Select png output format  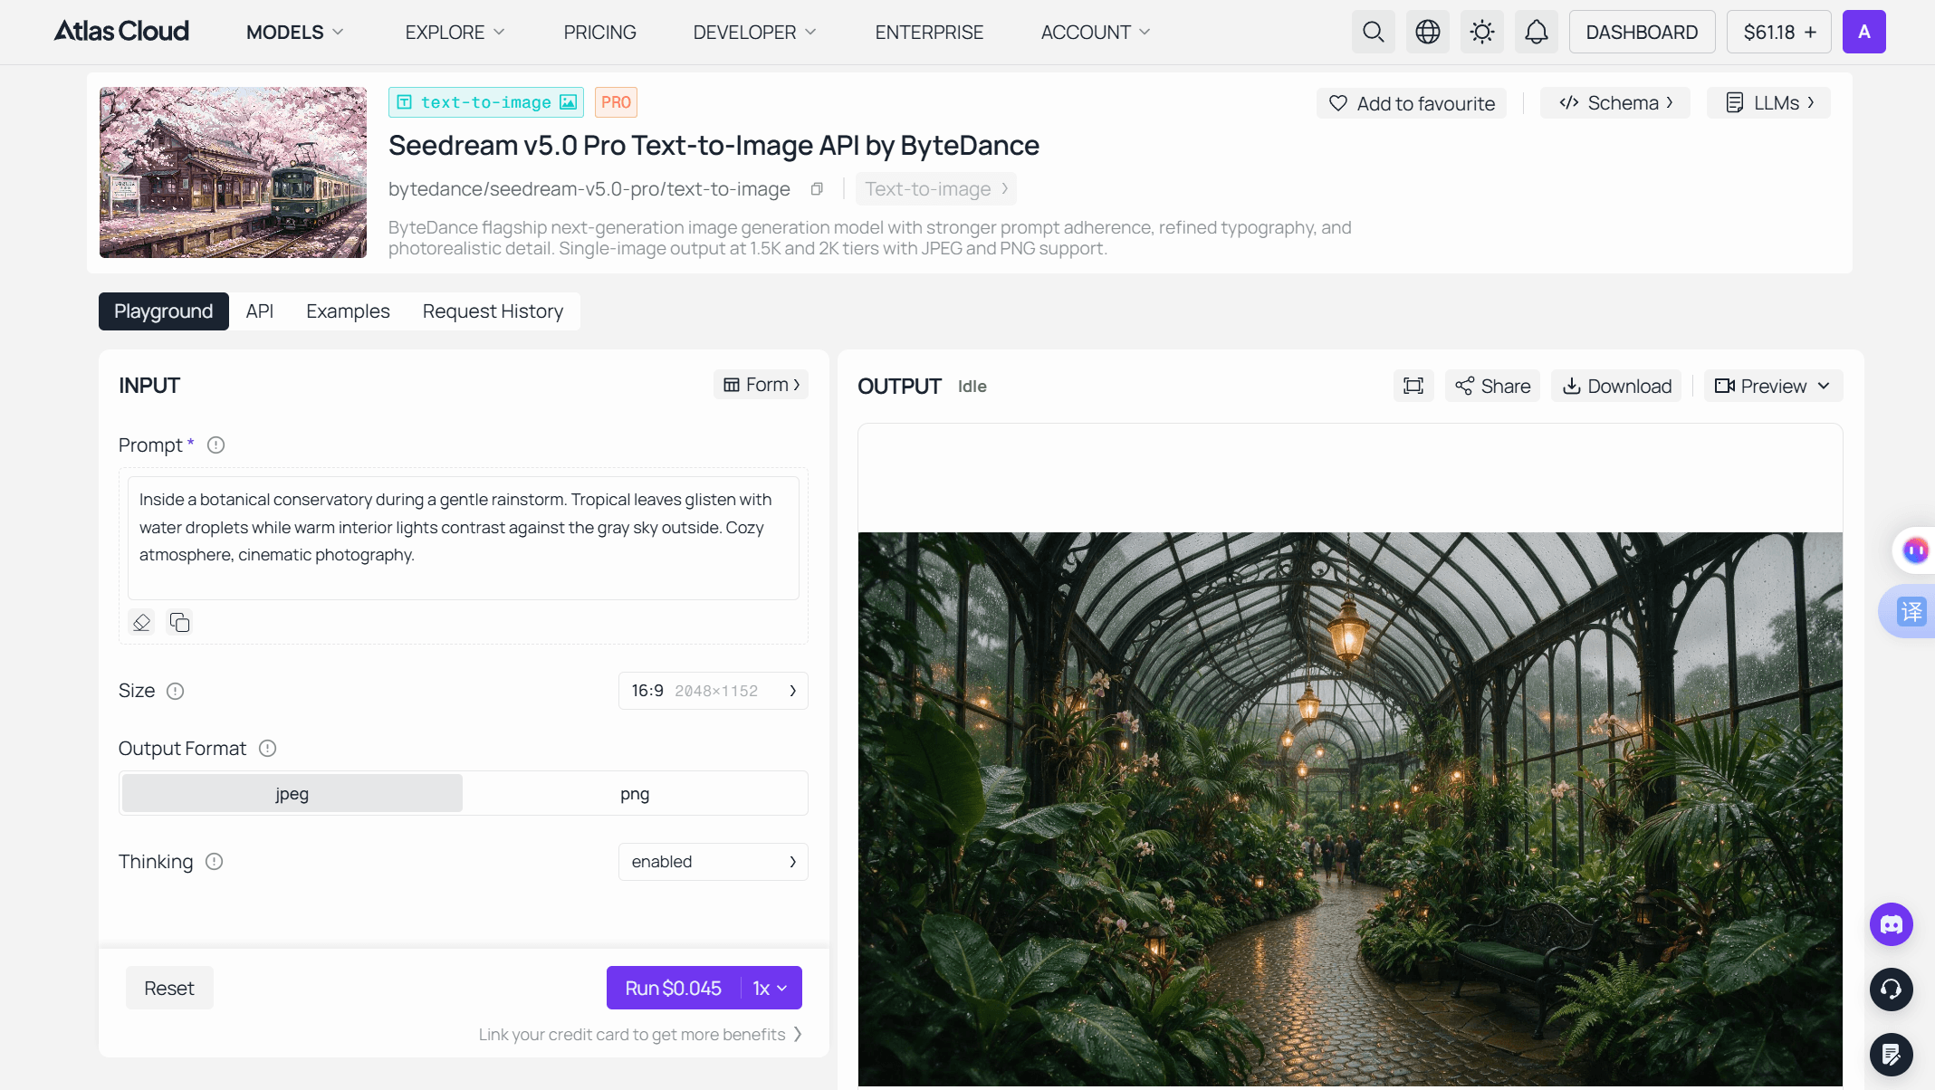[635, 793]
